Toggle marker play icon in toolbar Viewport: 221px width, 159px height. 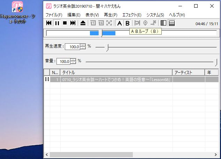pyautogui.click(x=137, y=23)
